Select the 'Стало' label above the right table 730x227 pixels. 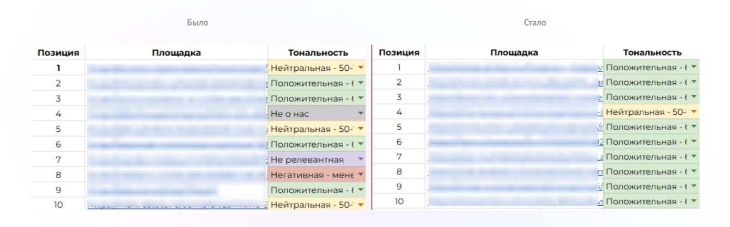[x=535, y=23]
